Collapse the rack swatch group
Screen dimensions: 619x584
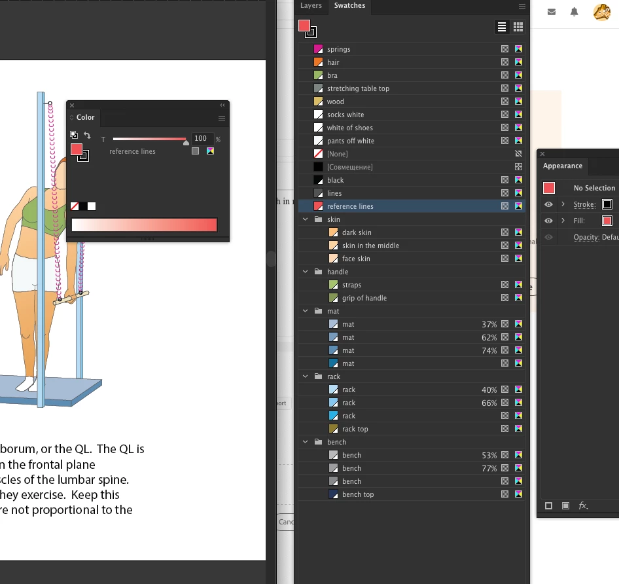(x=305, y=376)
